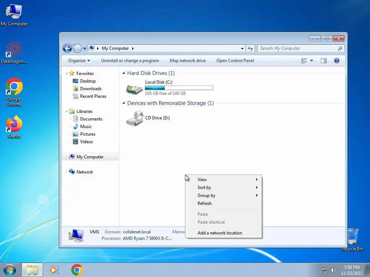The image size is (370, 277).
Task: Select the Music library
Action: [86, 127]
